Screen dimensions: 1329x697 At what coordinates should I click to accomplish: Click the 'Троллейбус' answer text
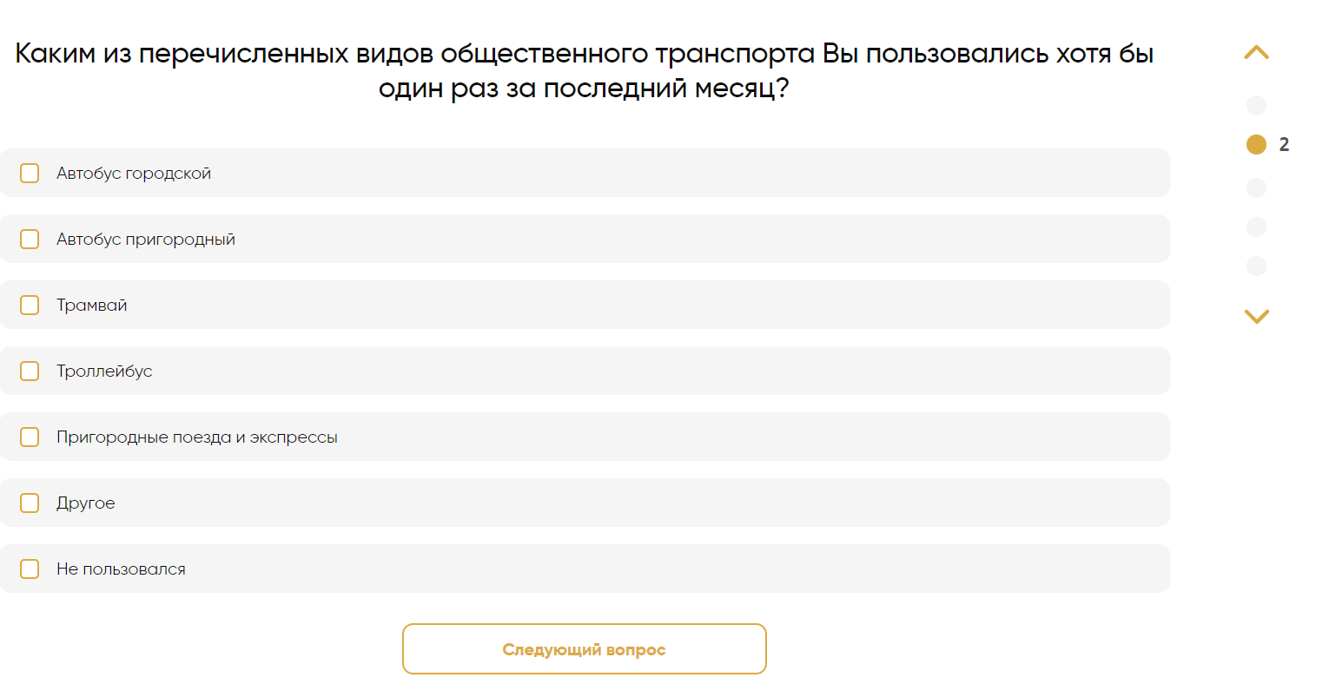(104, 372)
